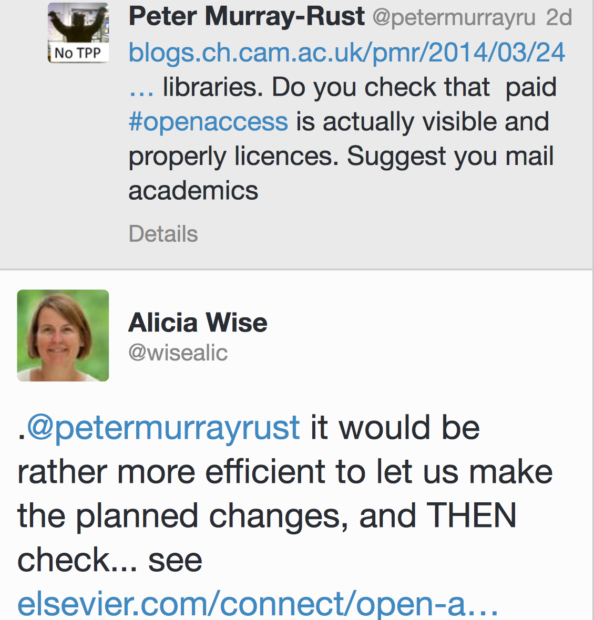Click Alicia Wise's profile photo
Viewport: 594px width, 620px height.
tap(63, 335)
